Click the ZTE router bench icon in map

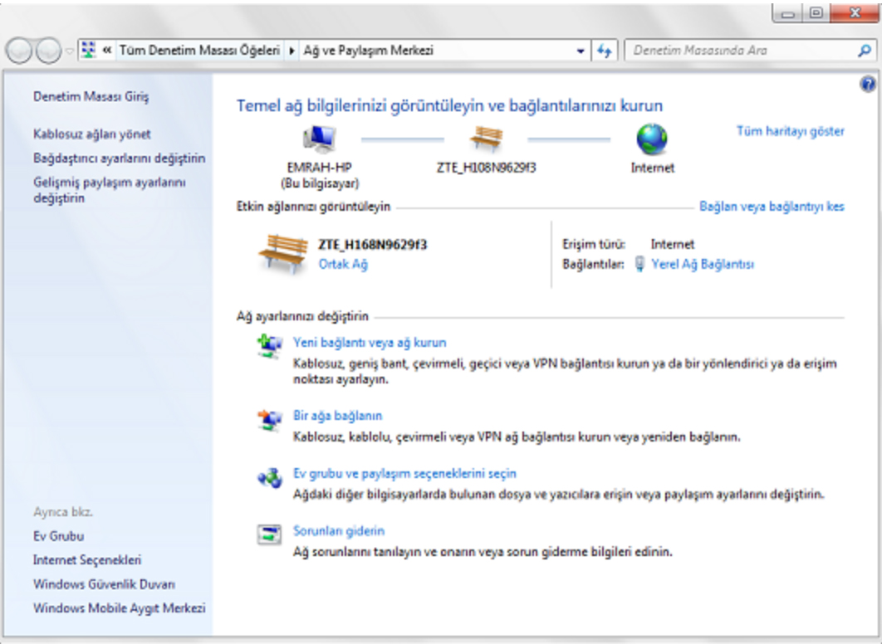click(486, 139)
